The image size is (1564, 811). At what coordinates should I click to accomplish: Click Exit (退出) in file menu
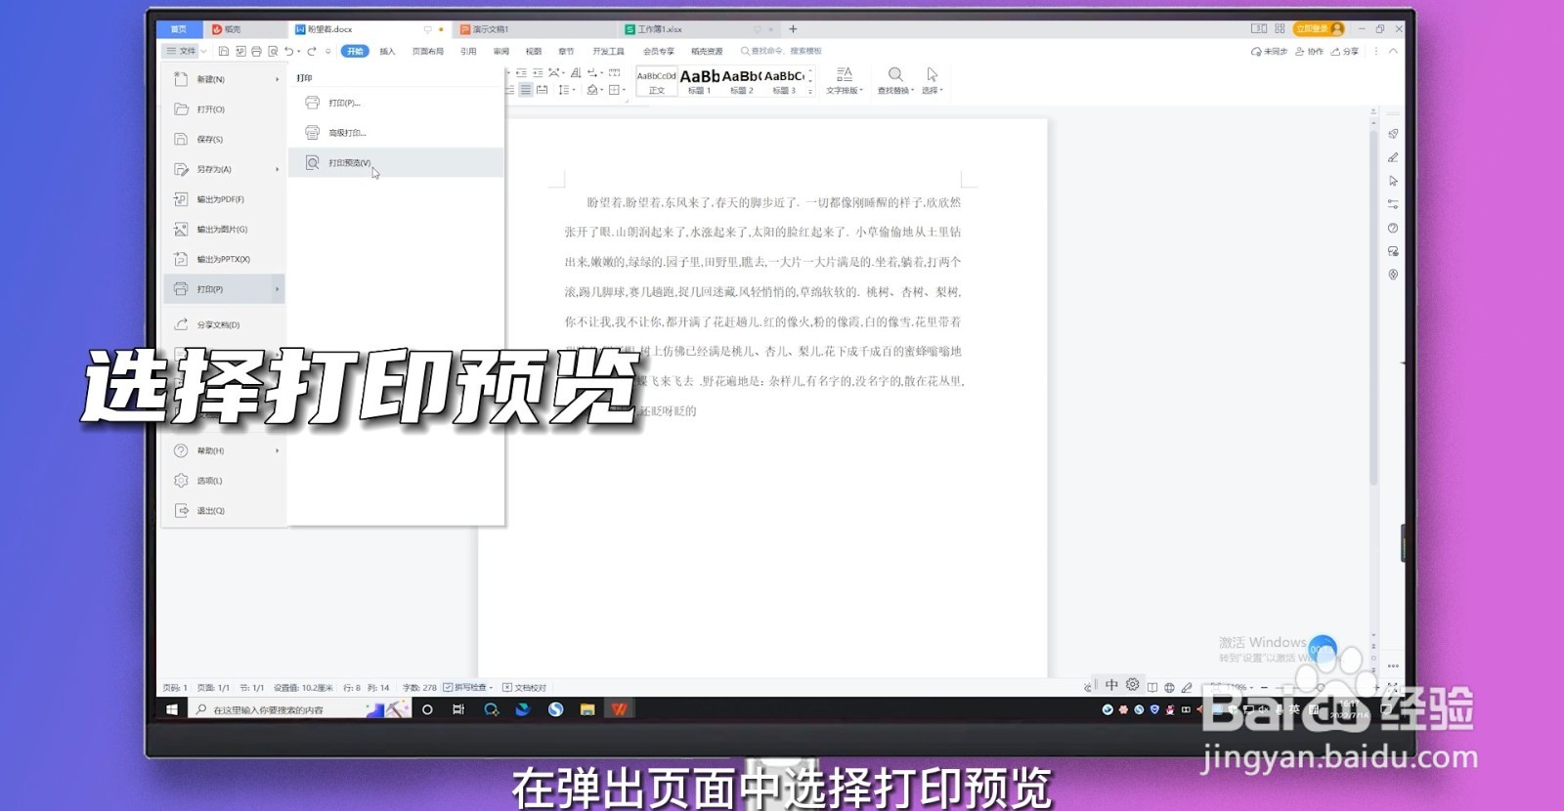click(x=224, y=511)
